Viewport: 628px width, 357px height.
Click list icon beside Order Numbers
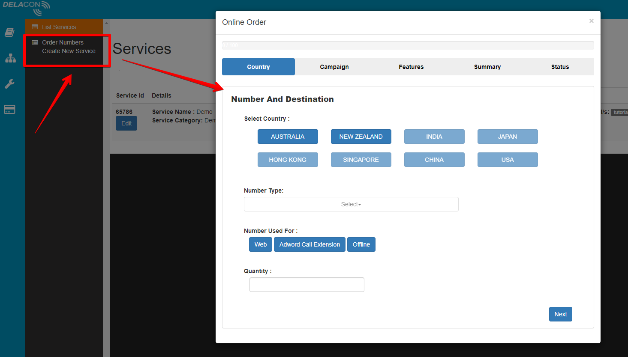click(35, 42)
